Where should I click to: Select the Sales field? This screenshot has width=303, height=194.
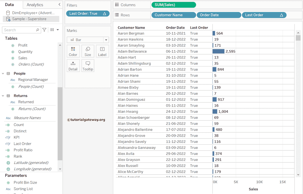click(22, 58)
